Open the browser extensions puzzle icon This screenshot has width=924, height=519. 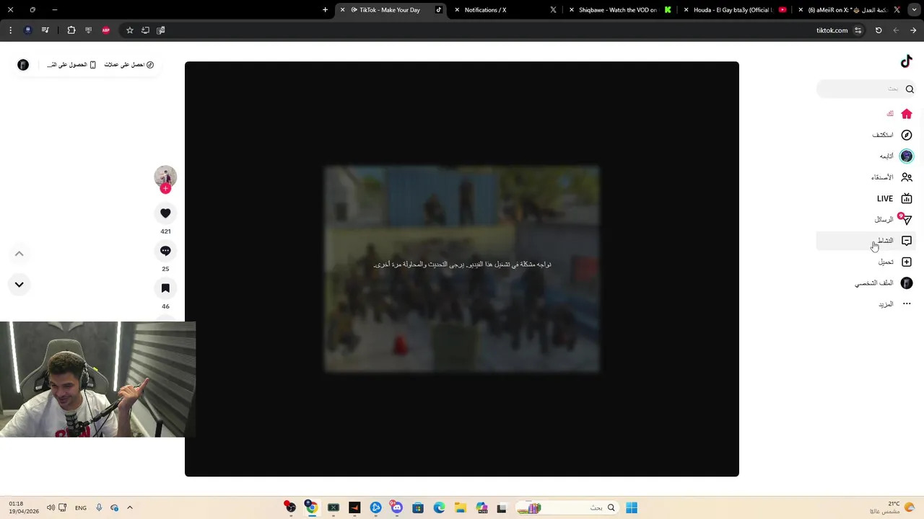pyautogui.click(x=71, y=30)
